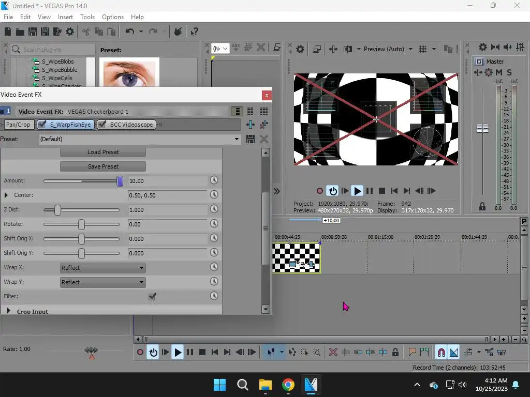This screenshot has height=397, width=530.
Task: Click the Save Preset button
Action: pyautogui.click(x=103, y=166)
